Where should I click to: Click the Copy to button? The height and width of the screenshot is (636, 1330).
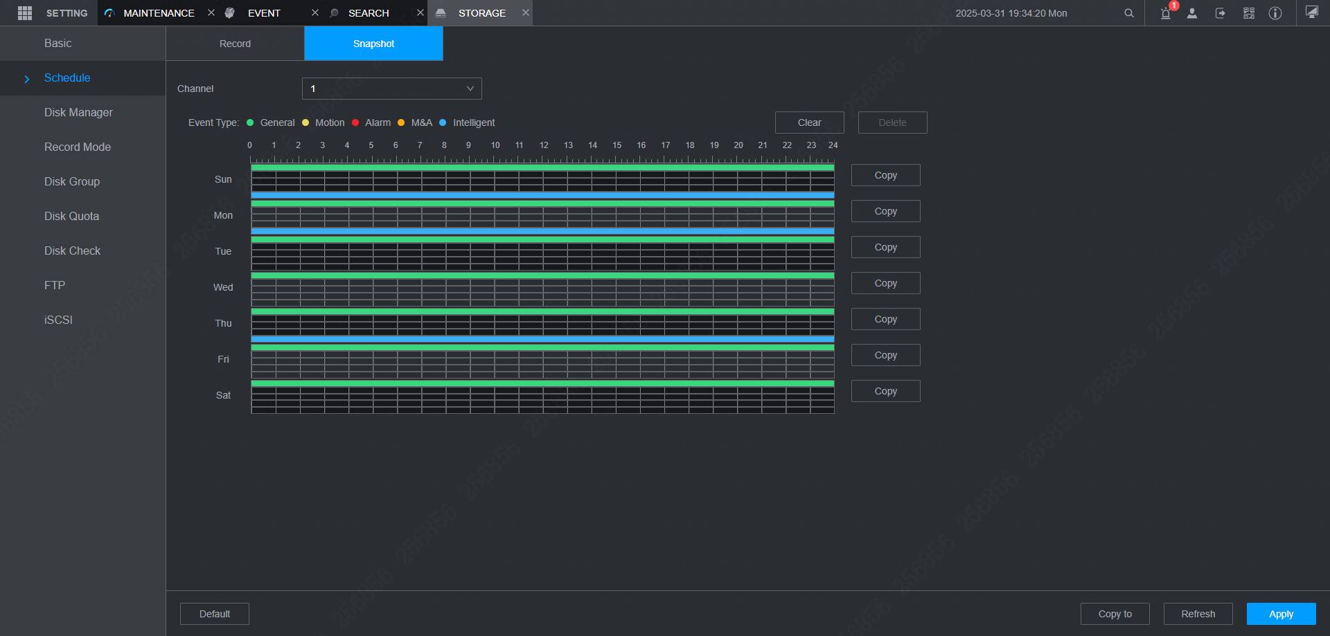(1115, 614)
